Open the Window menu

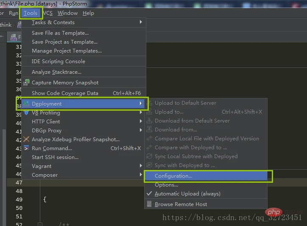67,13
